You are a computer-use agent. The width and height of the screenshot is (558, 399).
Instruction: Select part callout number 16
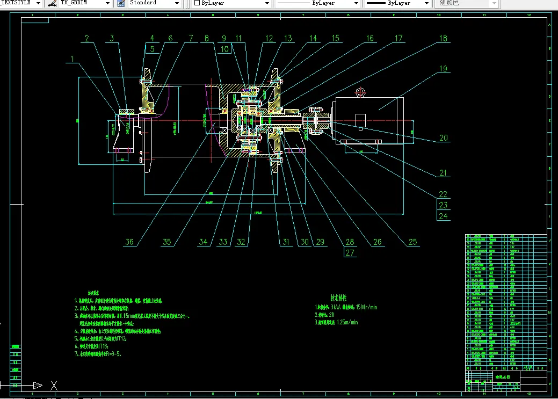click(x=369, y=39)
